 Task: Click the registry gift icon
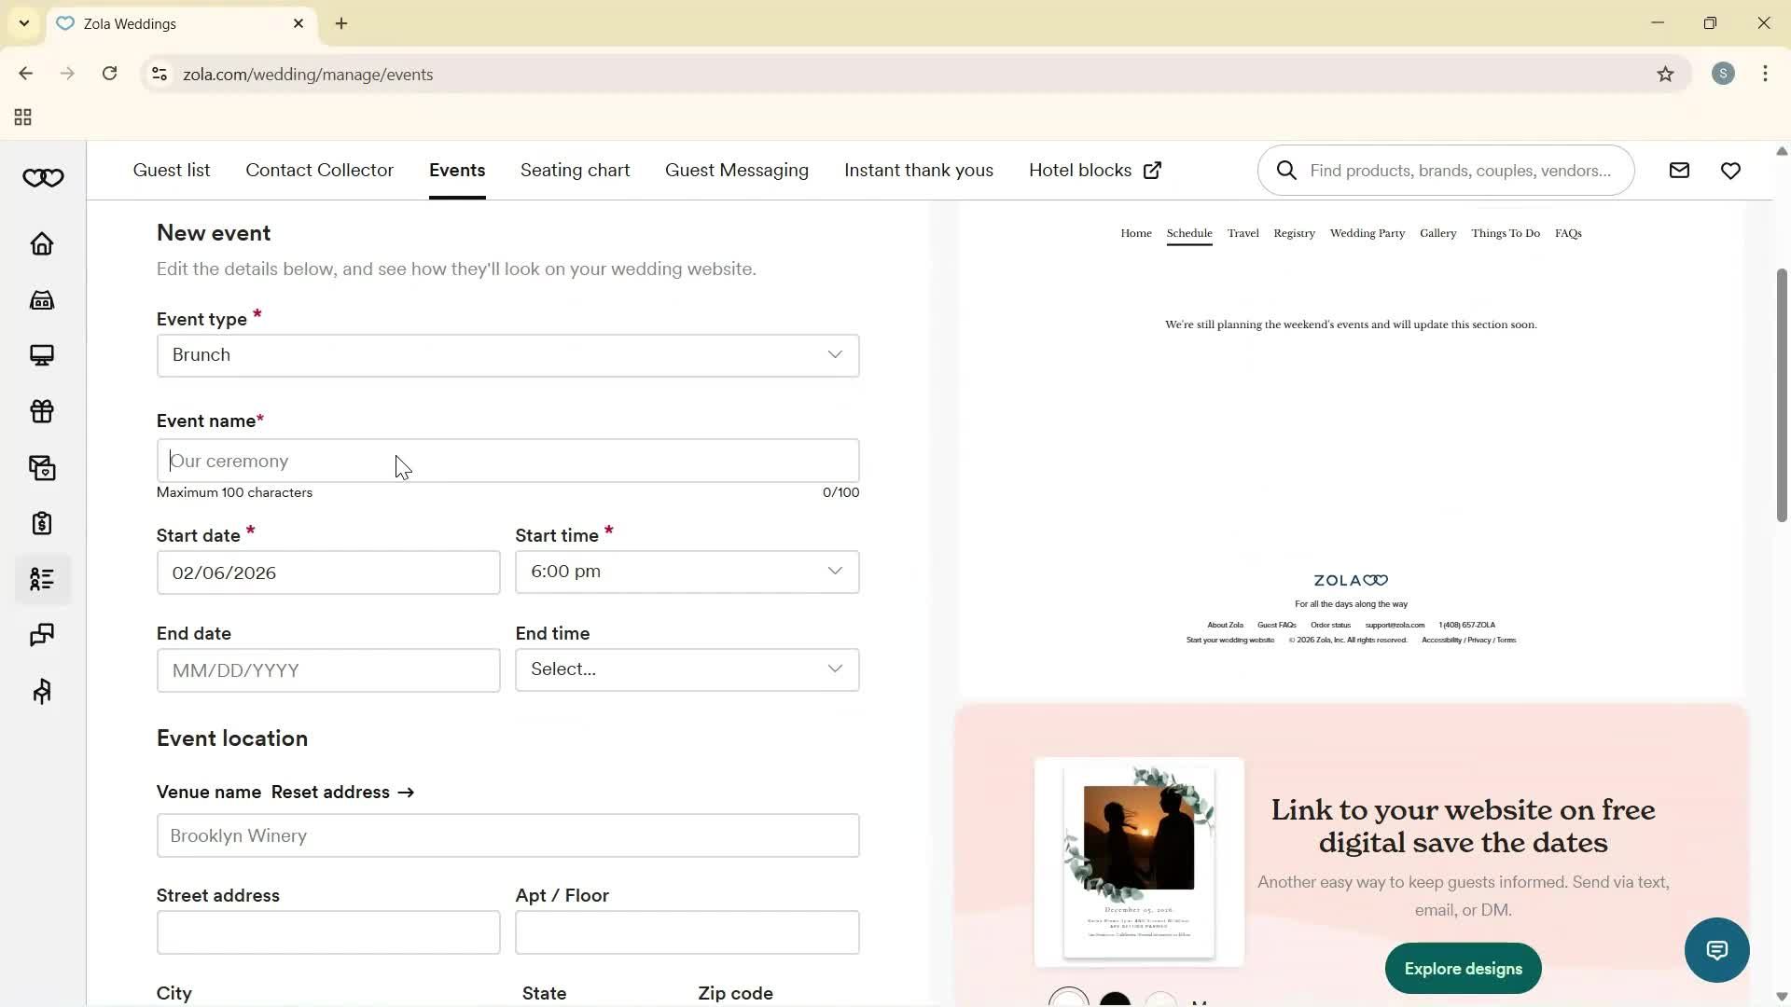(42, 411)
